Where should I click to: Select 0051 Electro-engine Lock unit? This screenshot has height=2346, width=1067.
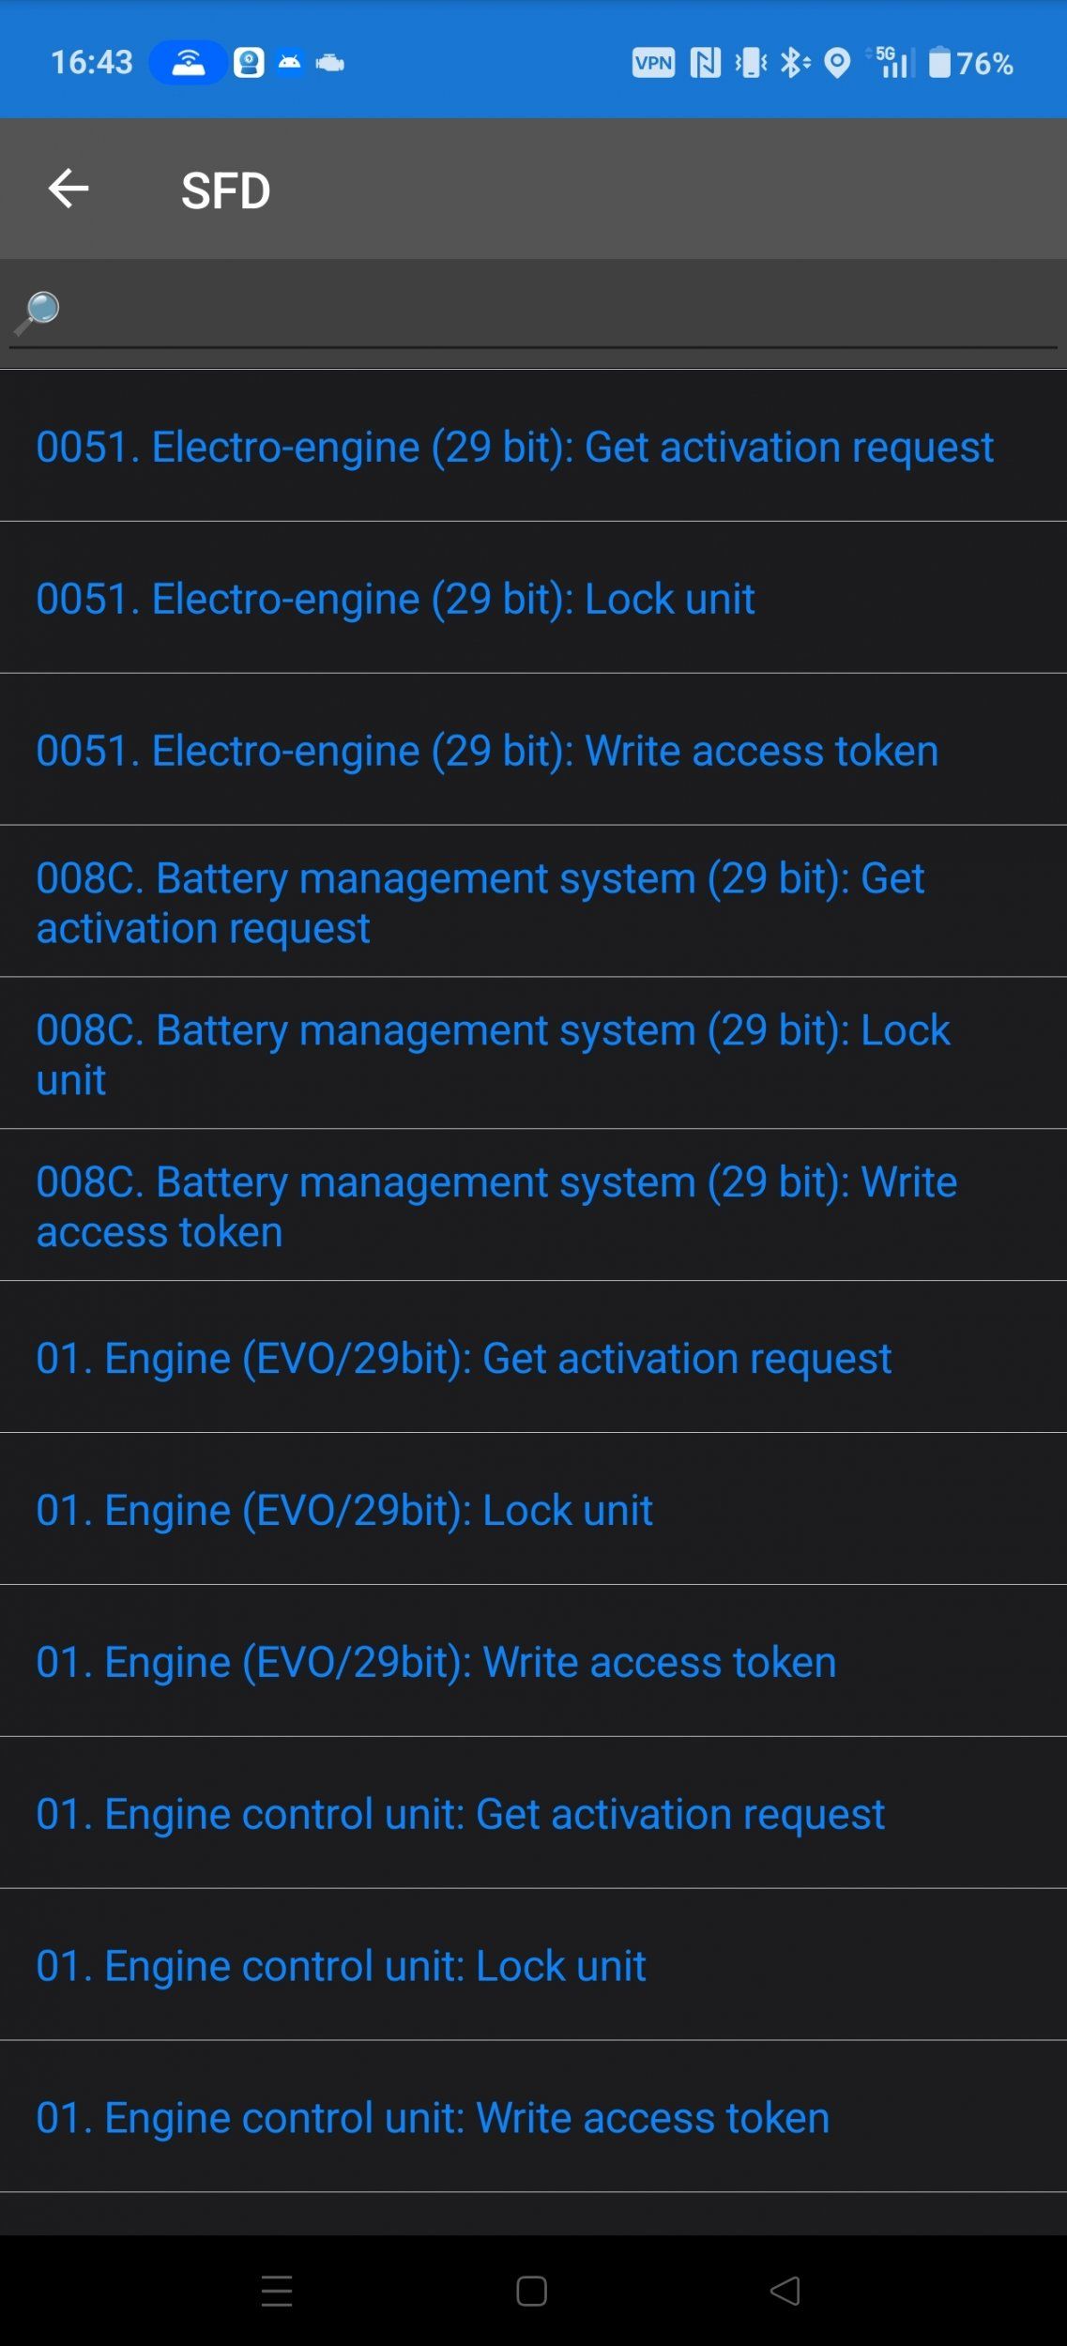396,599
